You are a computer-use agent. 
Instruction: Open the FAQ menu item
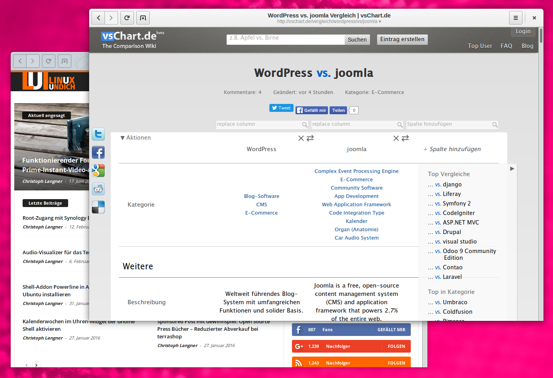(x=506, y=46)
